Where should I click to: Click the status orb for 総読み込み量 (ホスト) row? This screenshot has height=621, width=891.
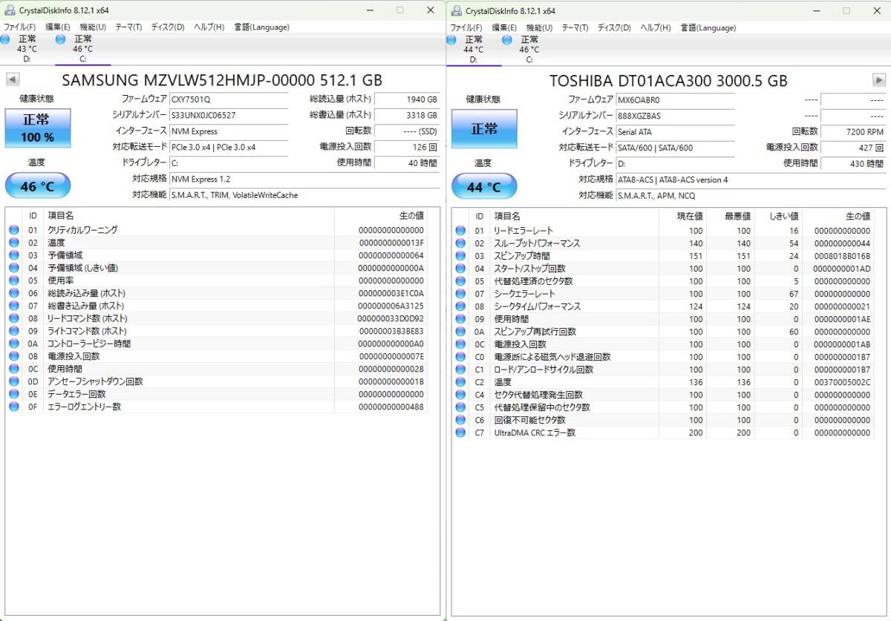pyautogui.click(x=13, y=293)
